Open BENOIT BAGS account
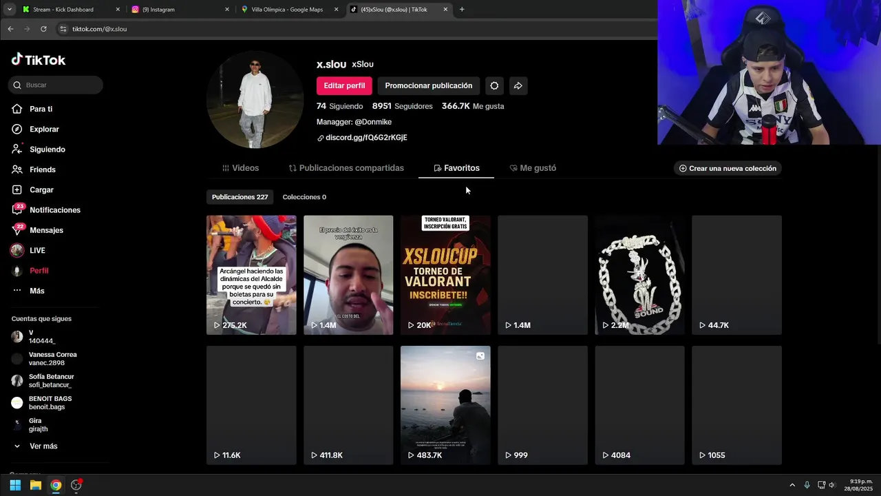 (x=42, y=403)
